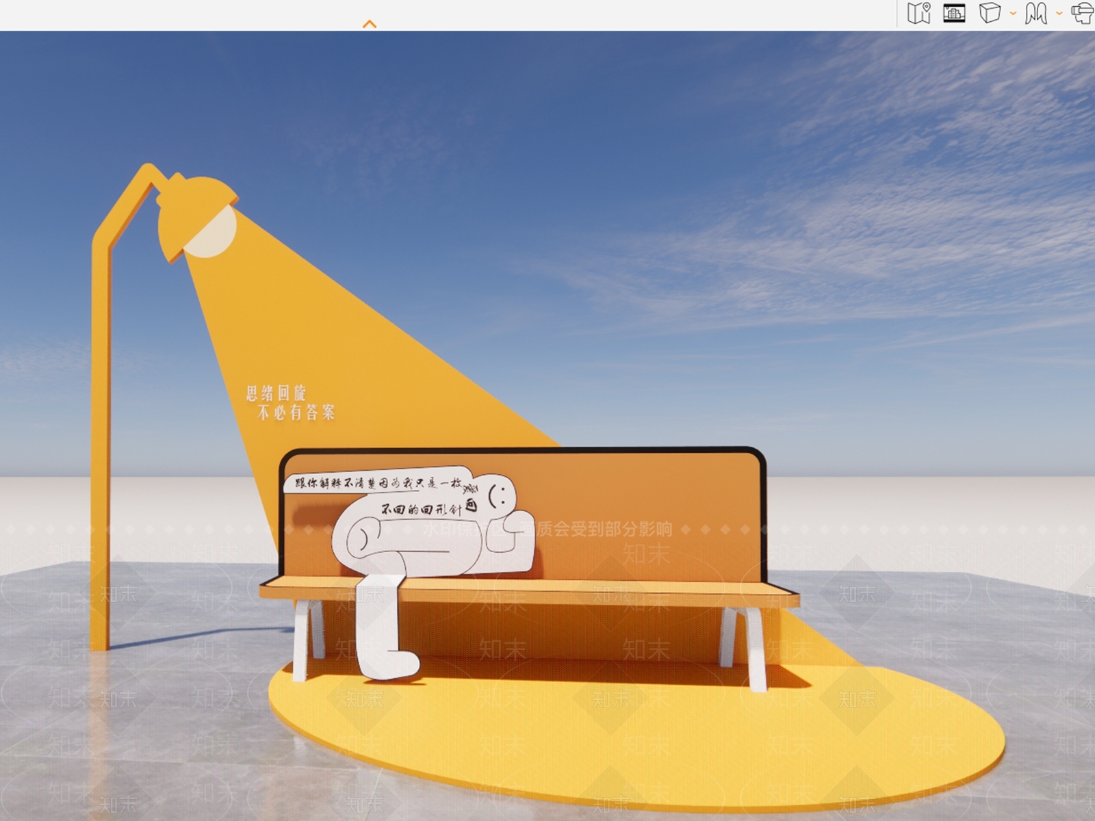
Task: Collapse toolbar with the orange top chevron
Action: tap(370, 24)
